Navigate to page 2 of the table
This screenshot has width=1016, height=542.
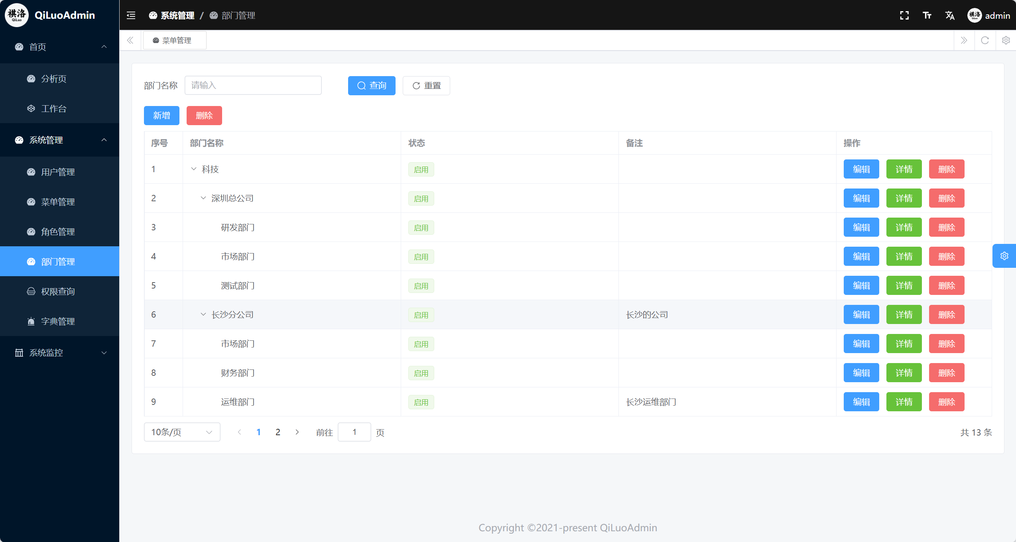click(278, 432)
